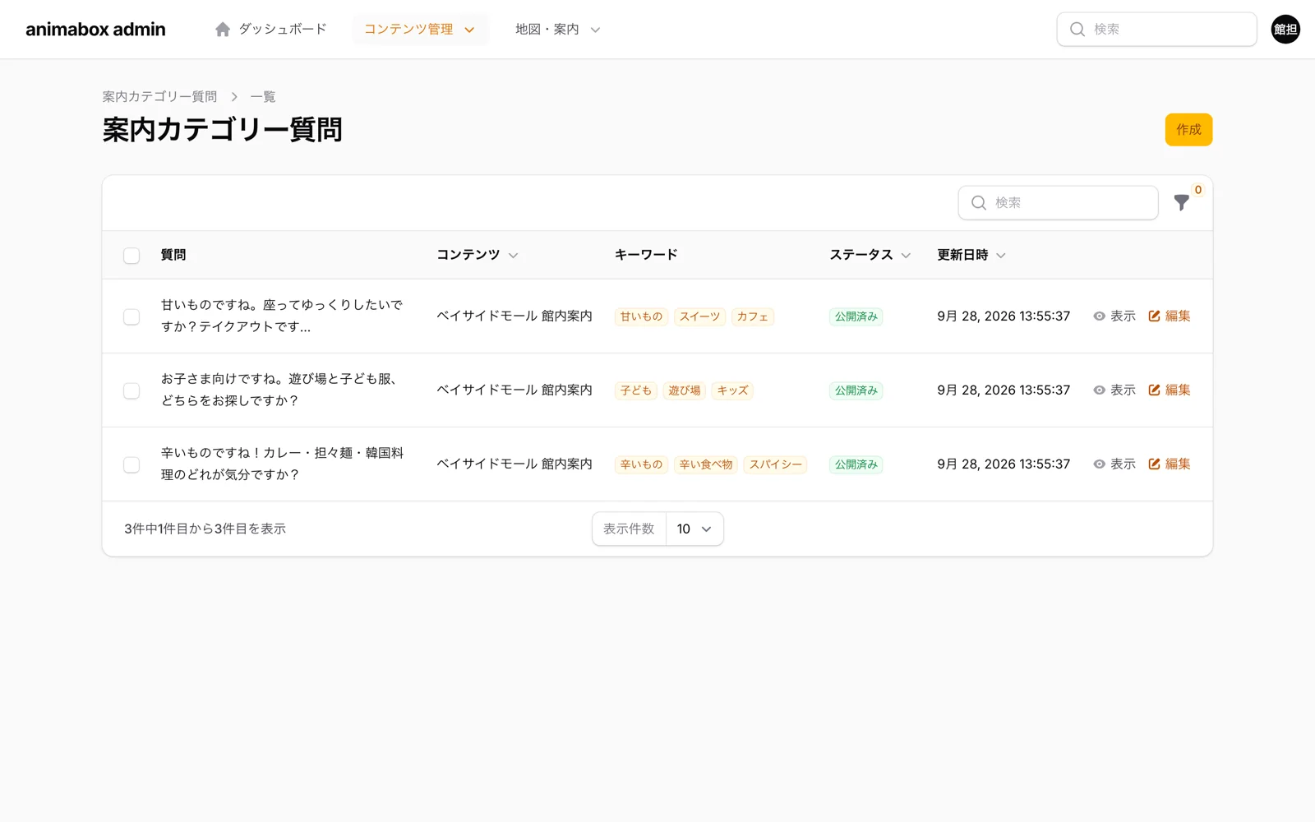Check the 辛いものですね row checkbox
This screenshot has width=1315, height=822.
pyautogui.click(x=131, y=464)
